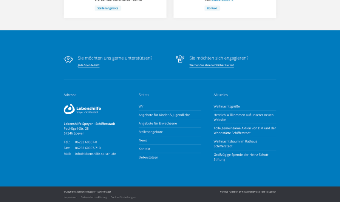Viewport: 340px width, 202px height.
Task: Follow the 'Jede Spende hilft' link
Action: 89,65
